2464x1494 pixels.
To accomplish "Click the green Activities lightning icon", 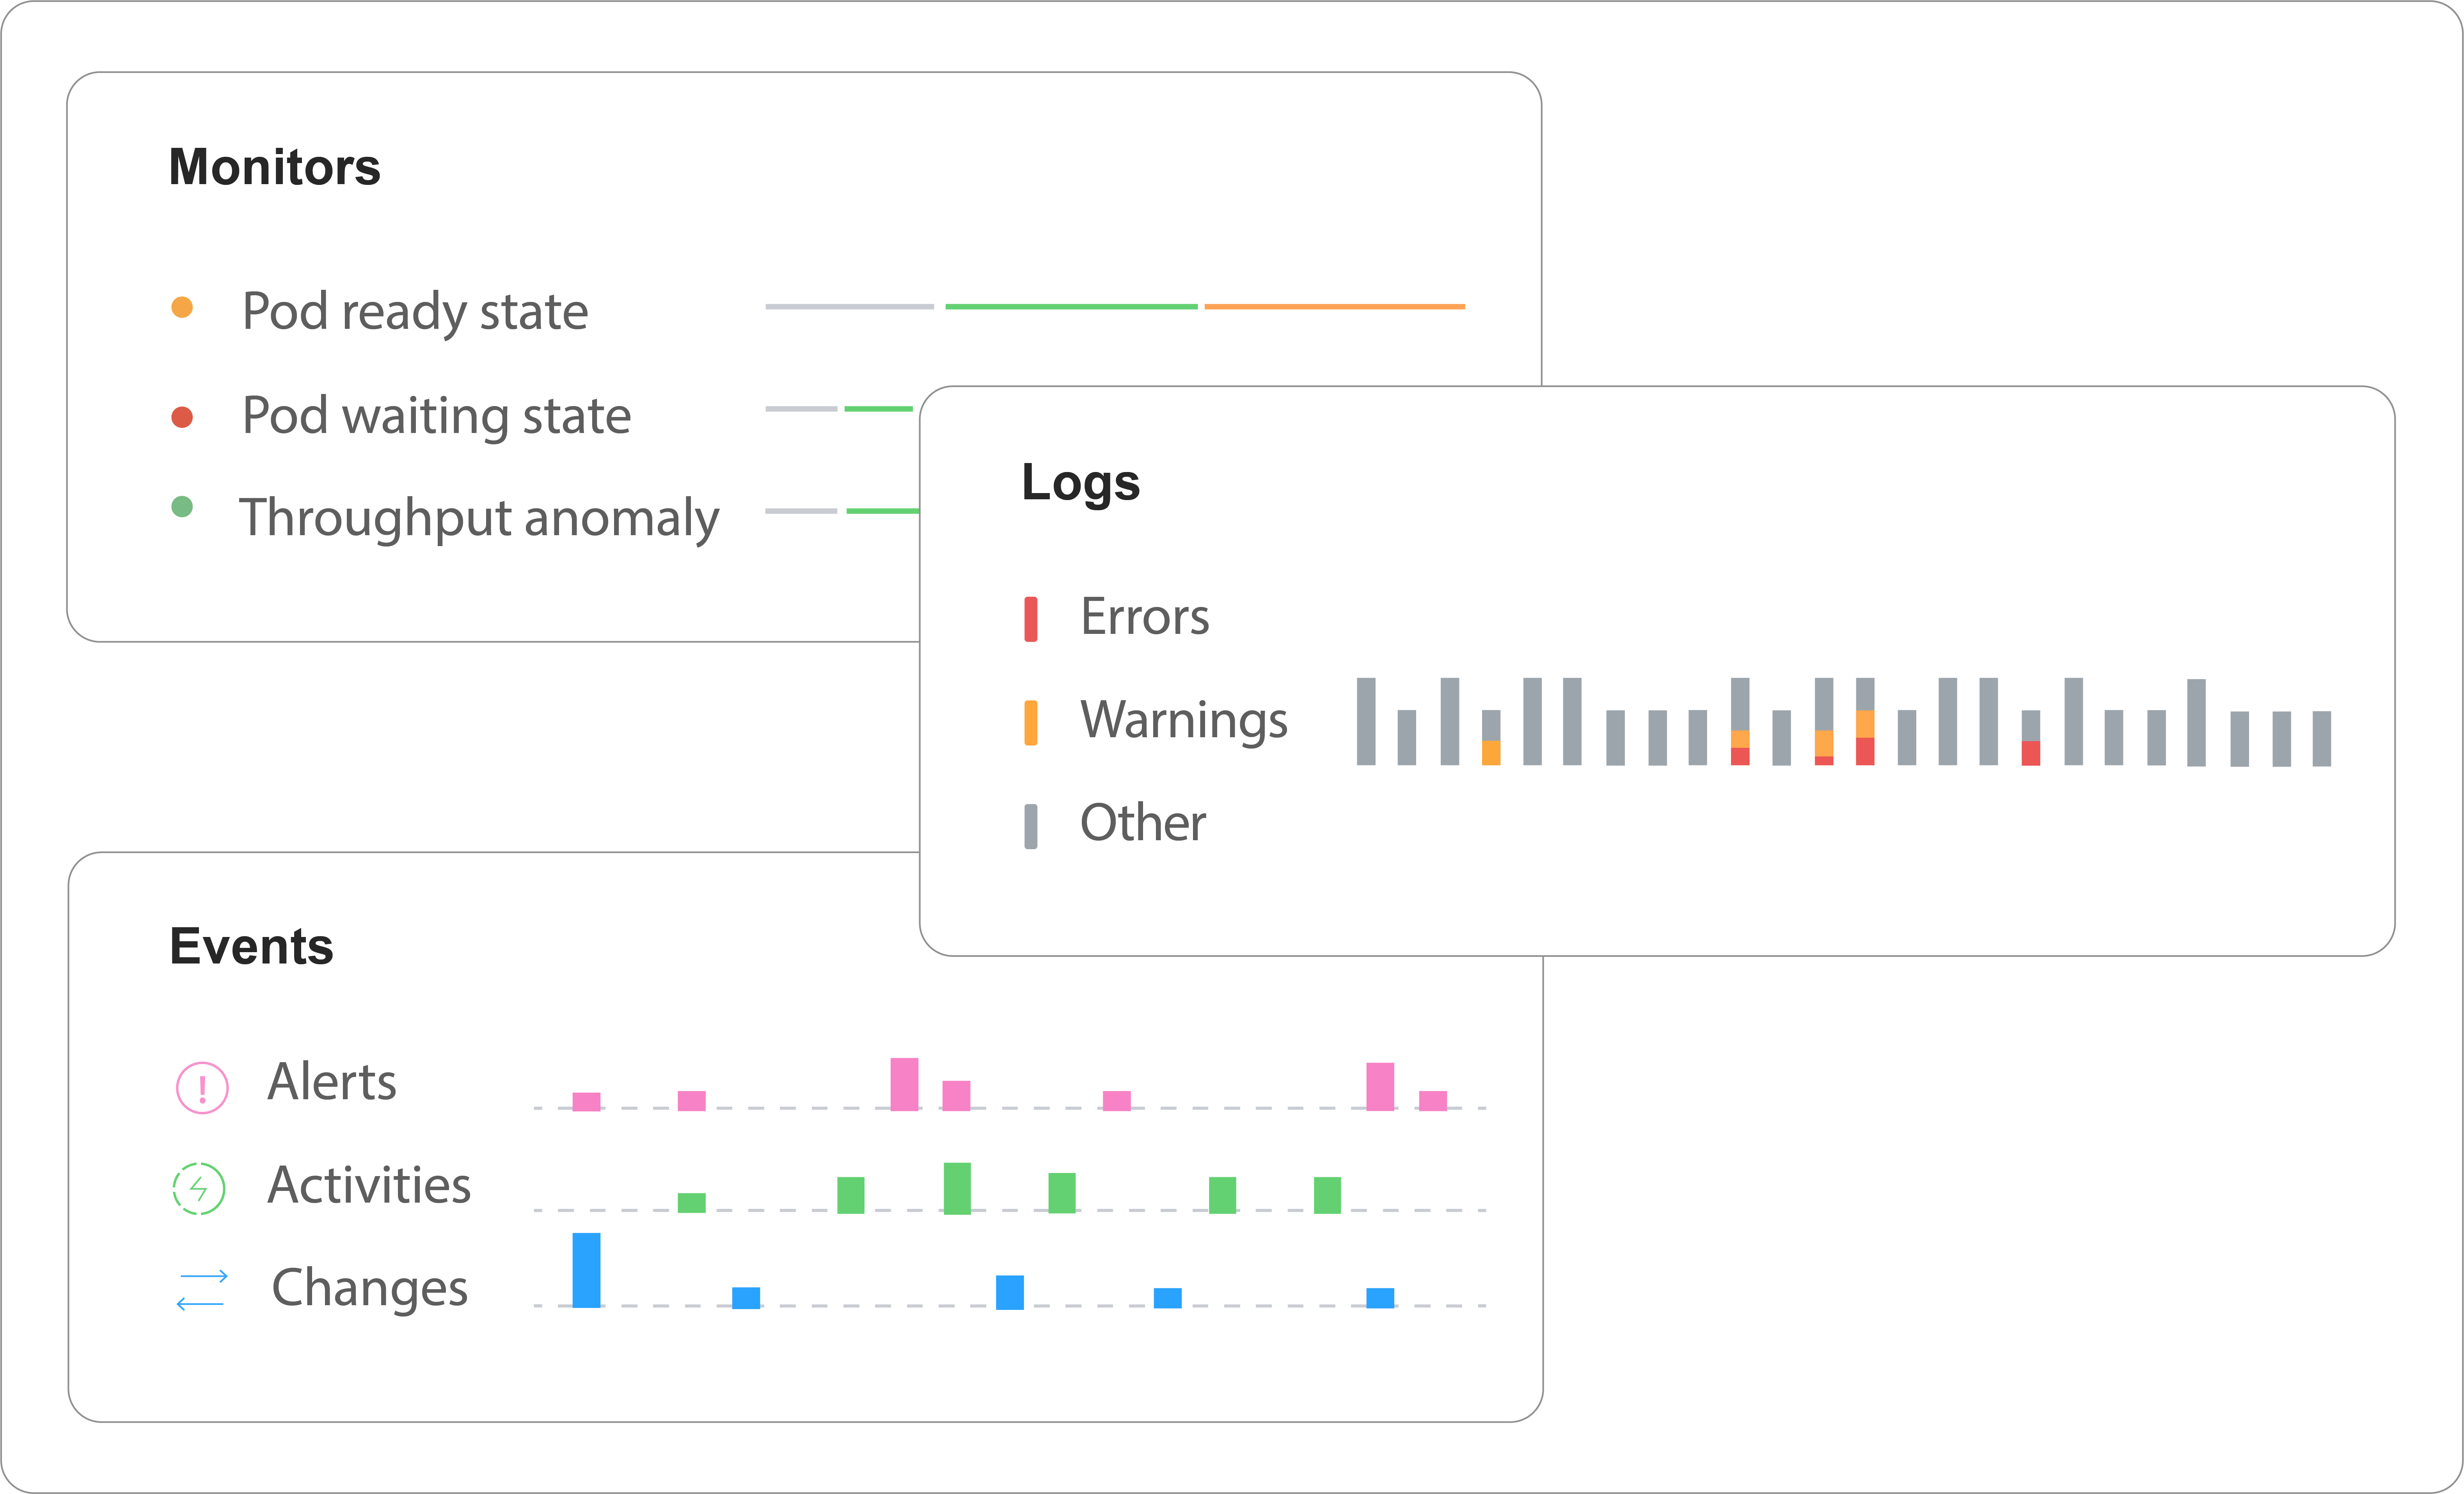I will pos(199,1188).
